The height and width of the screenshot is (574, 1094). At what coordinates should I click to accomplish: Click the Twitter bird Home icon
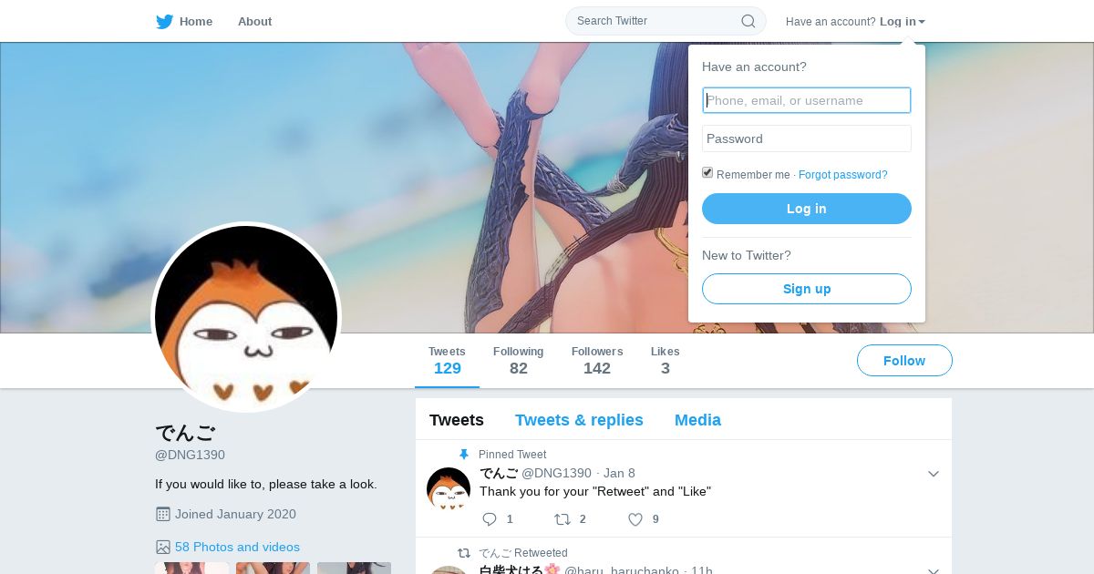164,21
